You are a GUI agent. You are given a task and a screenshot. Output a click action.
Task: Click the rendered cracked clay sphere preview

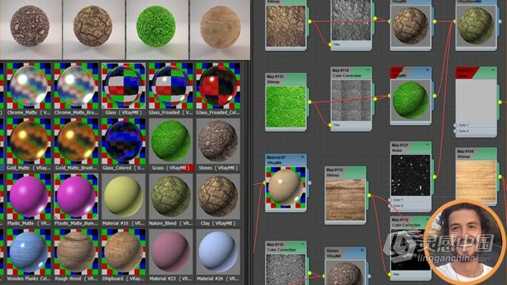click(x=92, y=26)
